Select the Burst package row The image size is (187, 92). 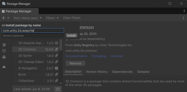tap(35, 74)
